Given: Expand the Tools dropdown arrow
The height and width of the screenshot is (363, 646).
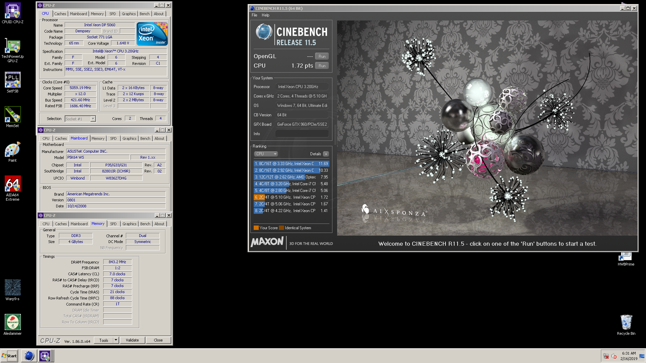Looking at the screenshot, I should [x=116, y=340].
